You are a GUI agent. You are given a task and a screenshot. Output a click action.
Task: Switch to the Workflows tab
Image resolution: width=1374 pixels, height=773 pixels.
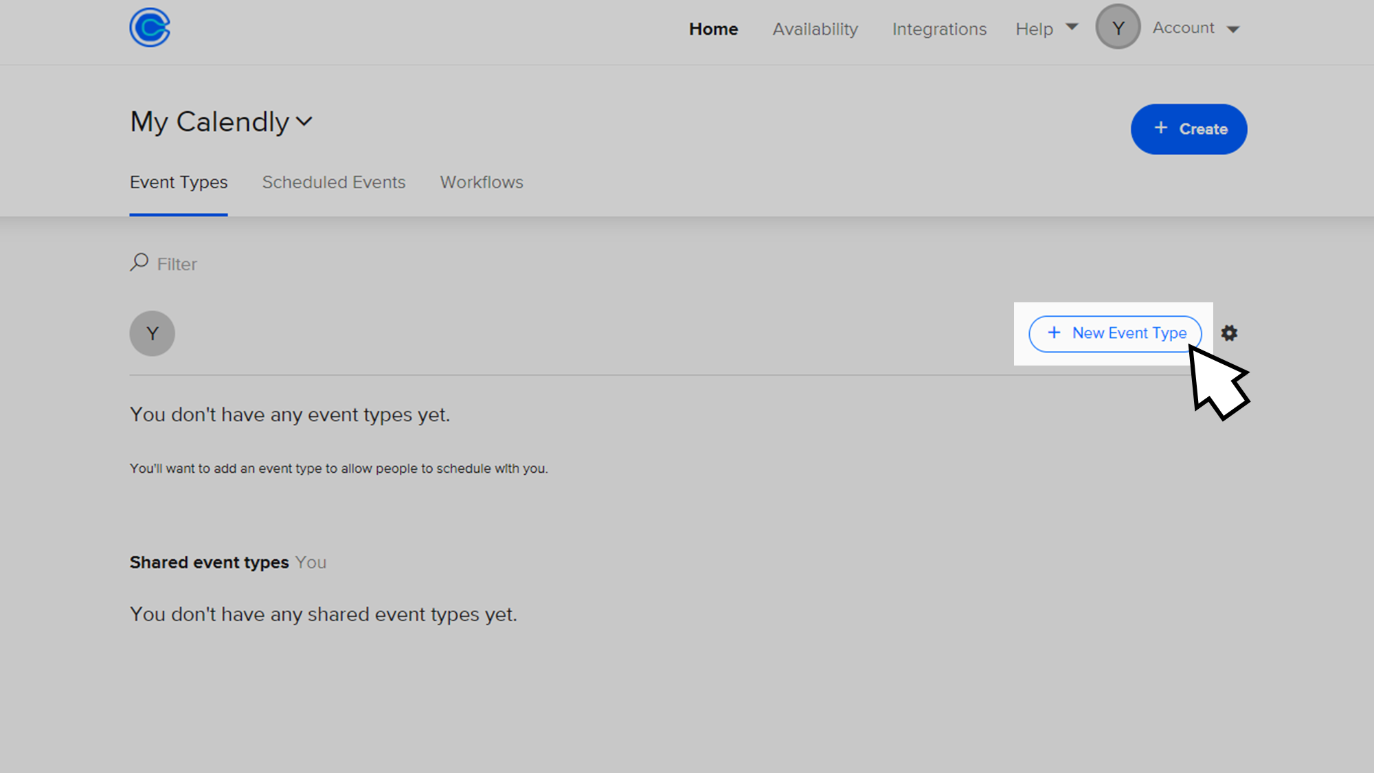[482, 182]
